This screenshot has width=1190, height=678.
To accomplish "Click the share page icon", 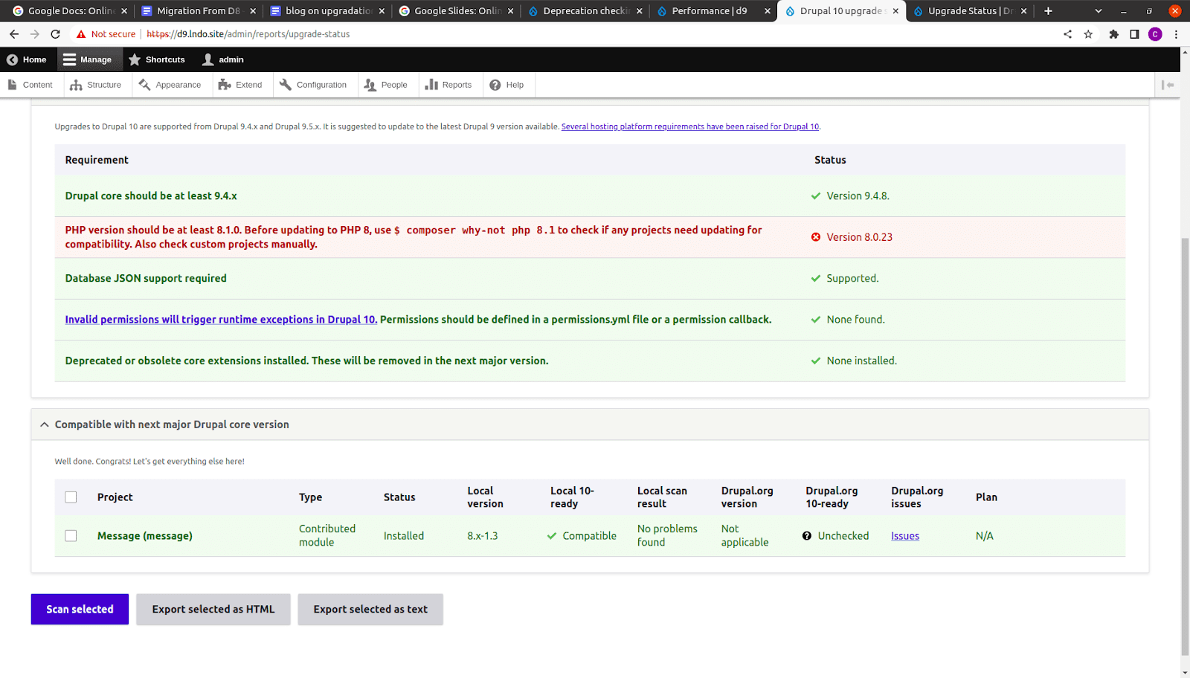I will [1068, 34].
